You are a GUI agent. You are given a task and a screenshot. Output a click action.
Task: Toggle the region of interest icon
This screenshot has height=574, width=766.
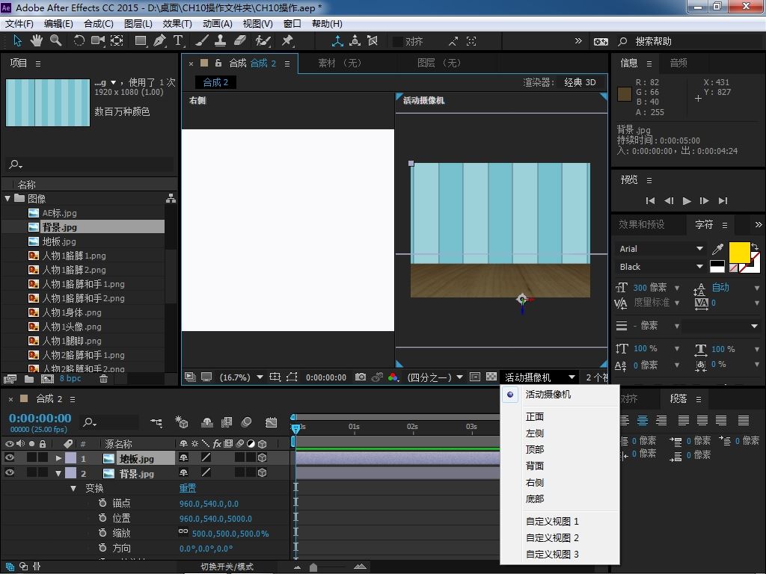(x=474, y=377)
